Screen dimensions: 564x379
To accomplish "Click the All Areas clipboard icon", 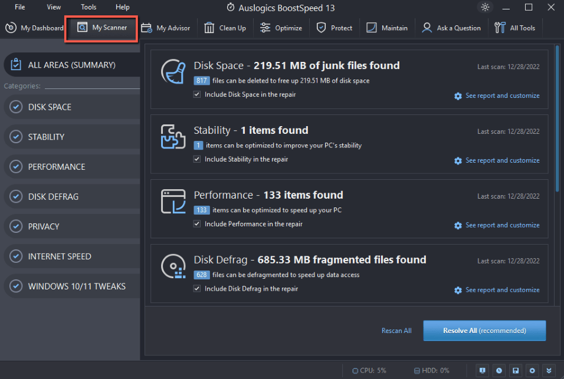I will point(16,64).
